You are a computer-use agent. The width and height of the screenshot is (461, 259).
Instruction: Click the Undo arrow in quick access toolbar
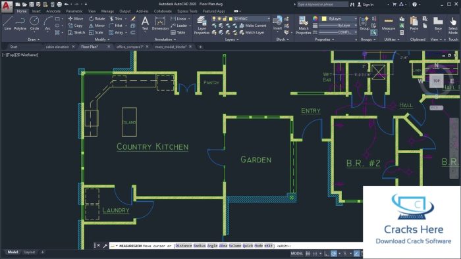click(67, 5)
